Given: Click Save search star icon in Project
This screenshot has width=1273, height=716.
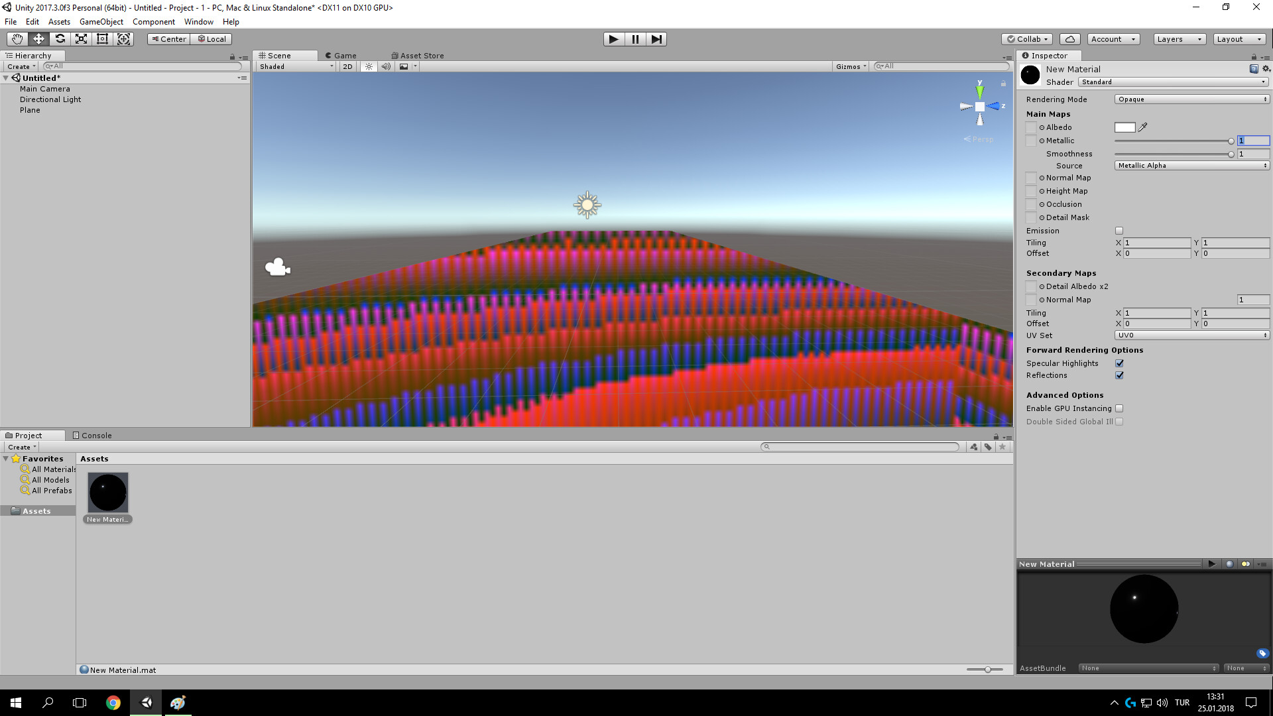Looking at the screenshot, I should [x=1002, y=447].
